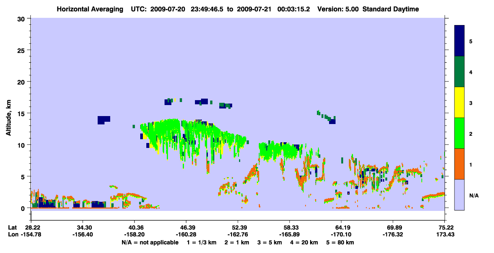The image size is (494, 253).
Task: Click the longitude value -165.89
Action: [290, 235]
